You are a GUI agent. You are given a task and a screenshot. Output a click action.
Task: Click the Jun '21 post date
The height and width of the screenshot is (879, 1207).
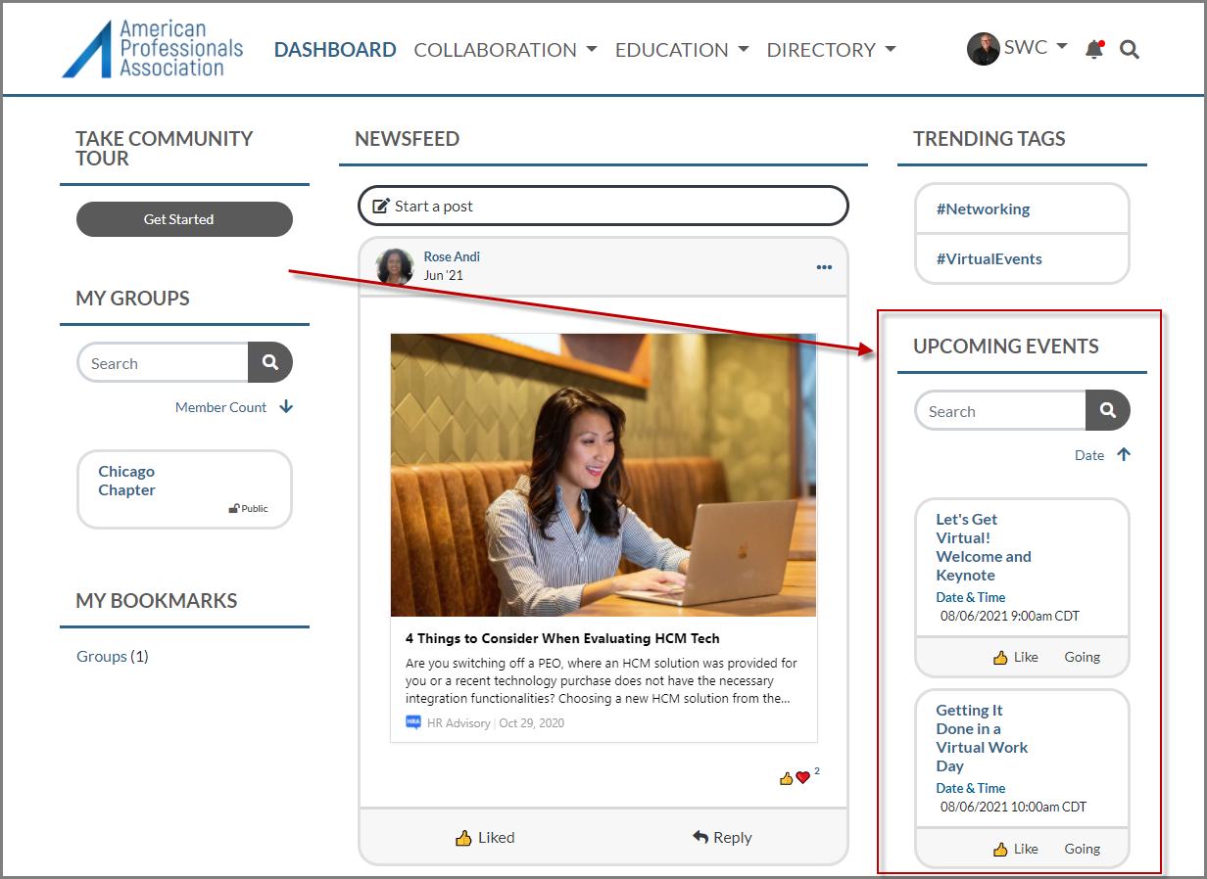tap(444, 275)
